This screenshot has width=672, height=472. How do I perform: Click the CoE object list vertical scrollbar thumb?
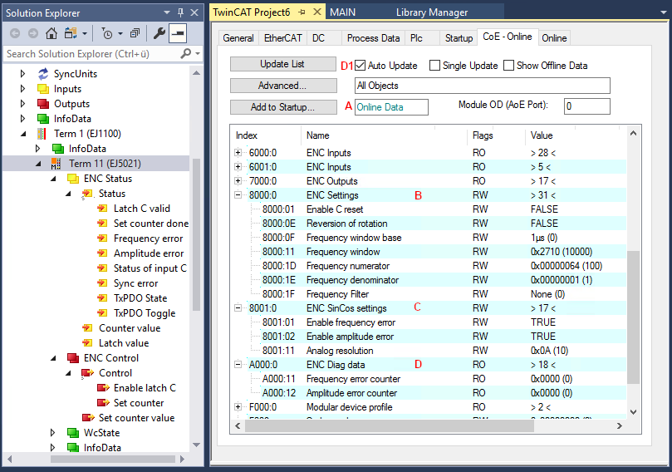pos(633,317)
